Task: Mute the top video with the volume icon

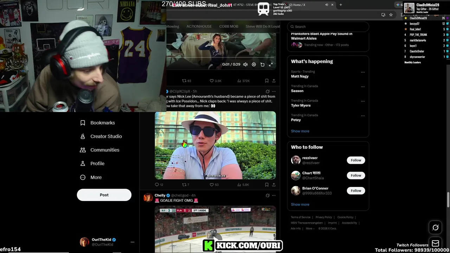Action: pos(245,65)
